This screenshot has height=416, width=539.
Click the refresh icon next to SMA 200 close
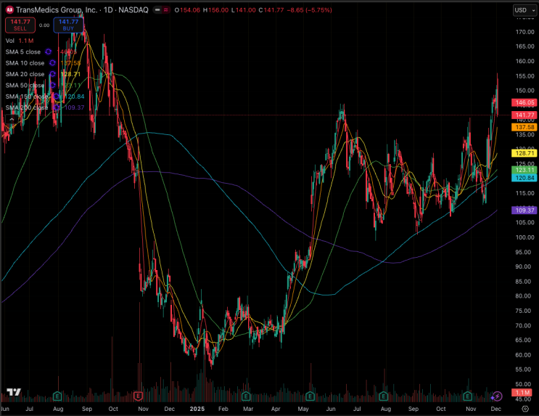[56, 107]
